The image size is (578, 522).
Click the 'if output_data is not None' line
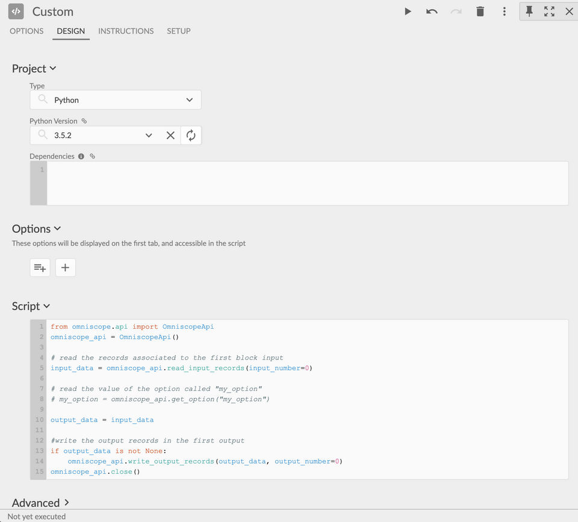coord(108,451)
